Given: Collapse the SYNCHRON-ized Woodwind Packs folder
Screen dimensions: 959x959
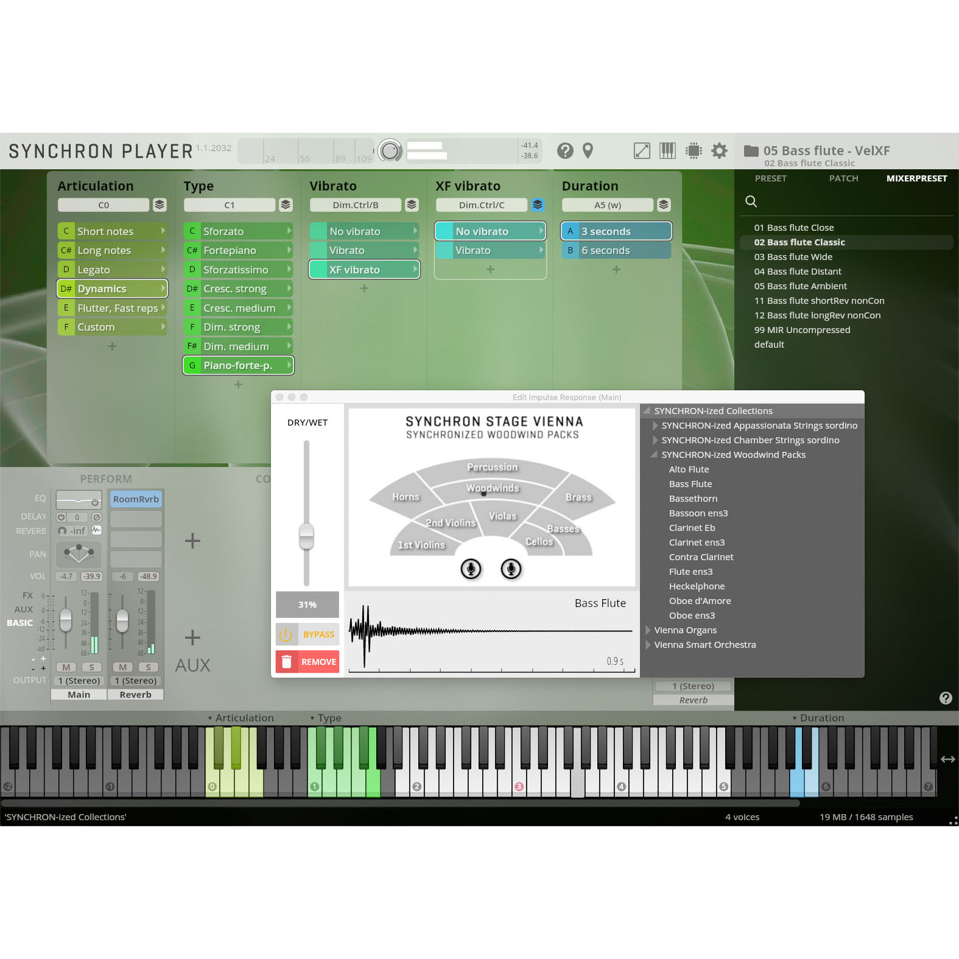Looking at the screenshot, I should click(655, 455).
